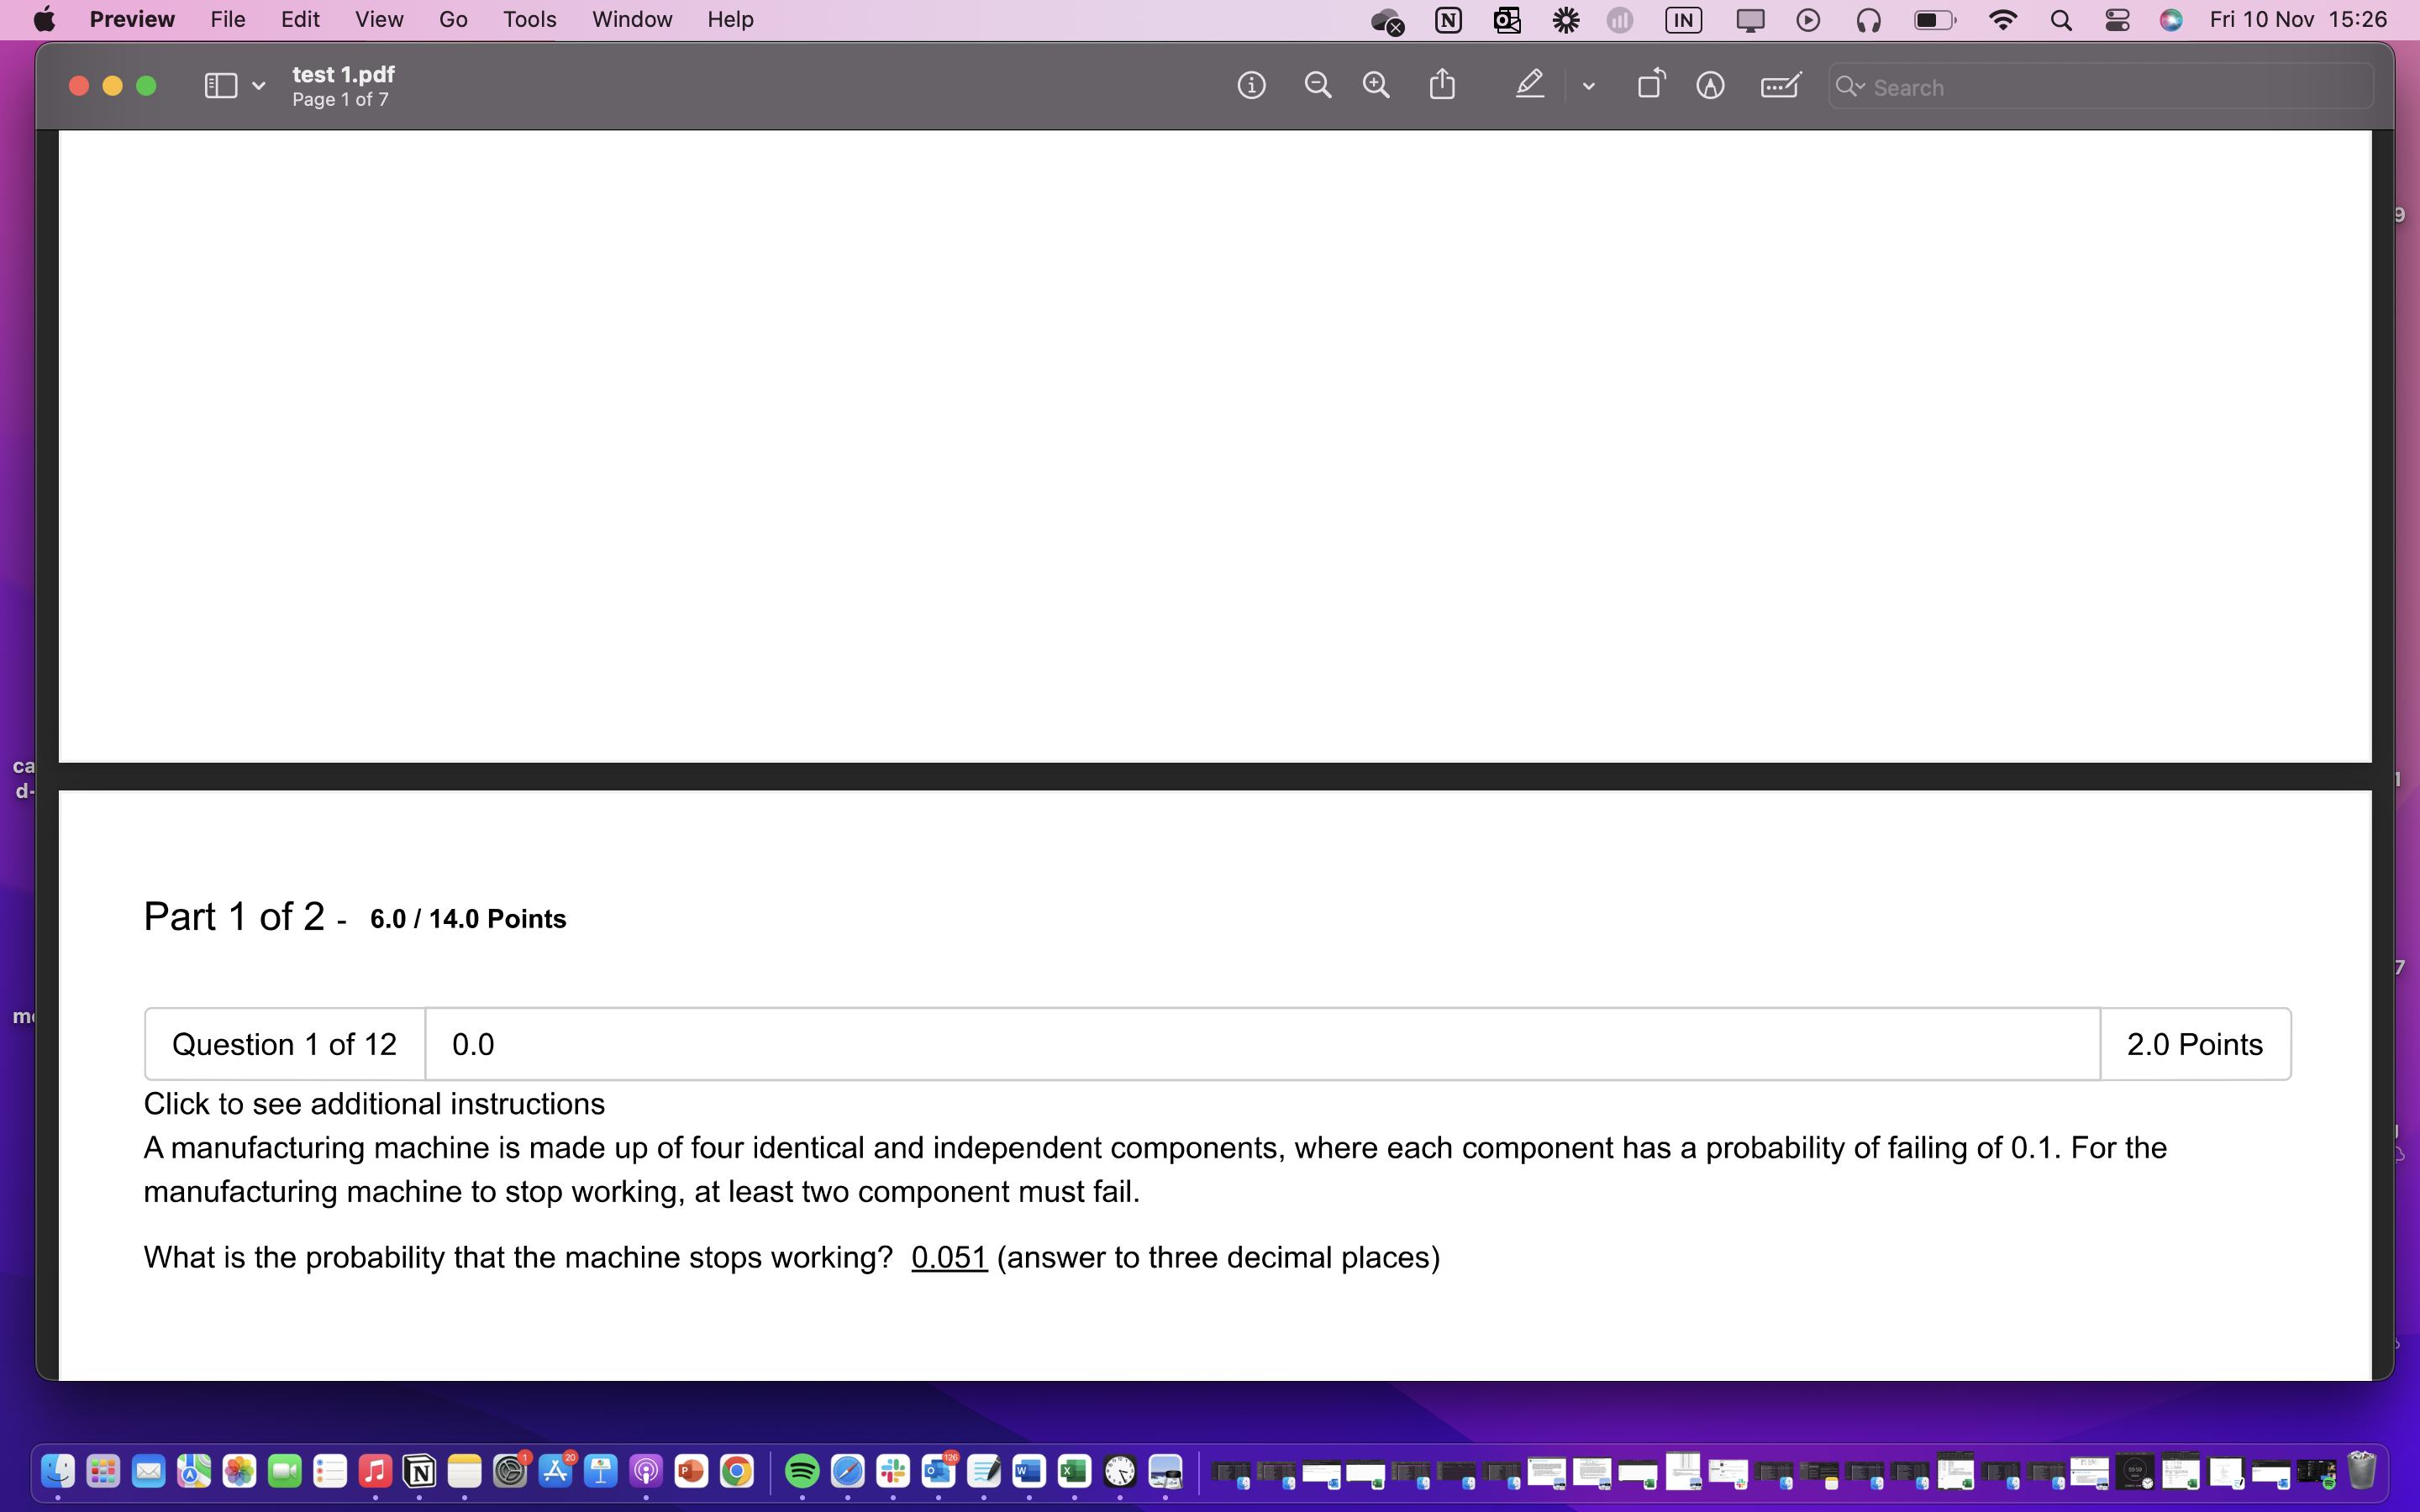
Task: Zoom in on the PDF page
Action: tap(1376, 85)
